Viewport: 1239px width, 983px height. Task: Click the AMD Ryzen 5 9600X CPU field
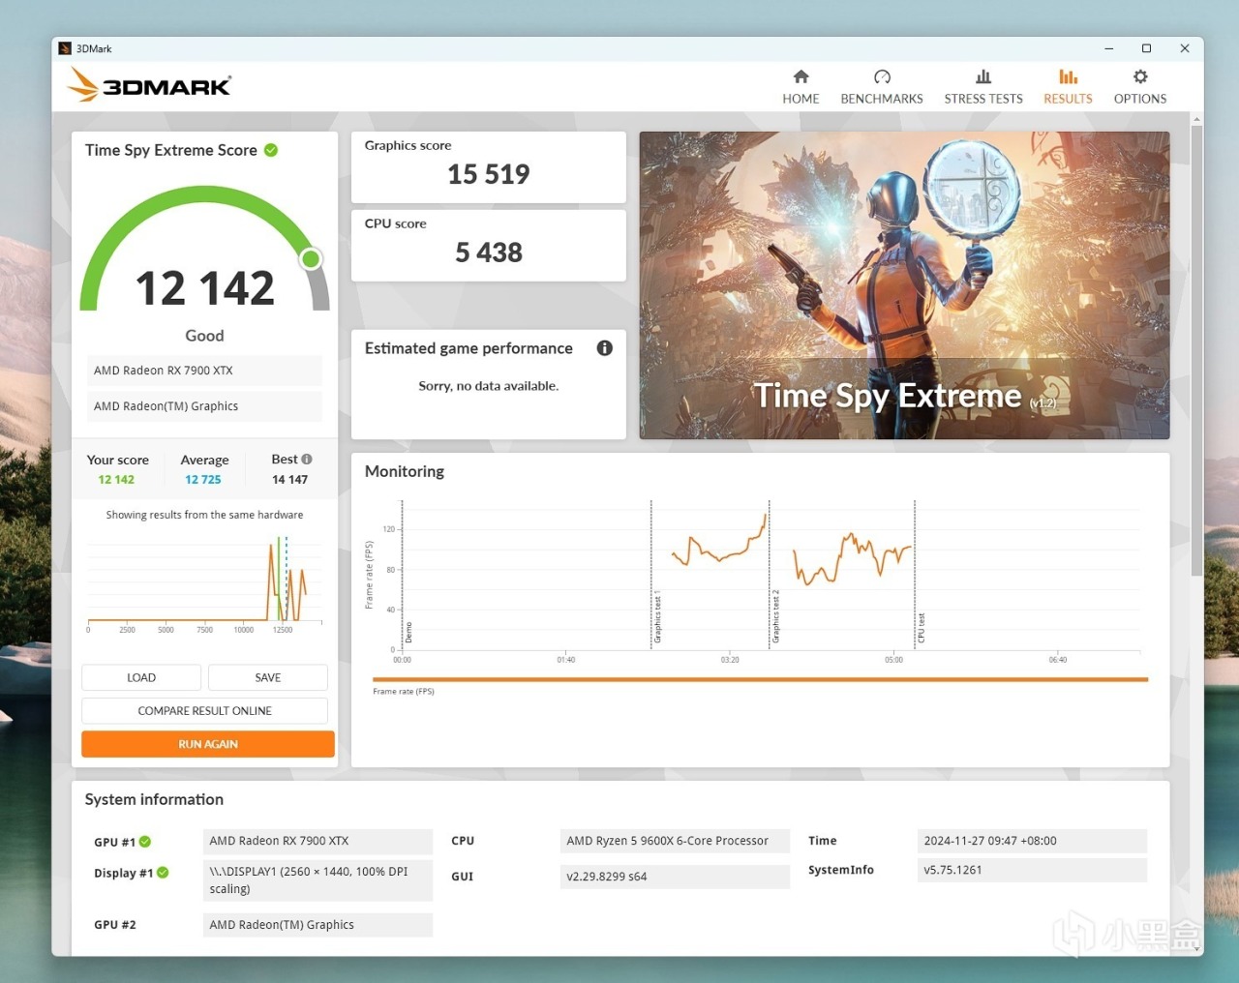tap(675, 842)
